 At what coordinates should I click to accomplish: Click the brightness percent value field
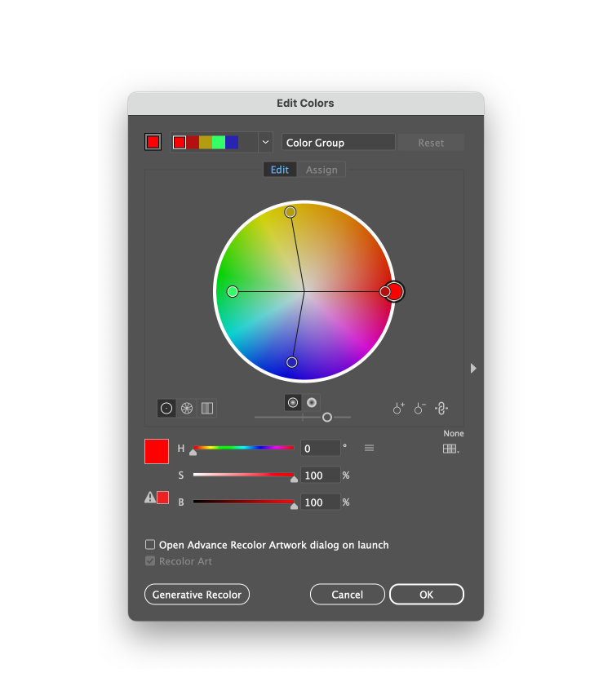click(320, 502)
